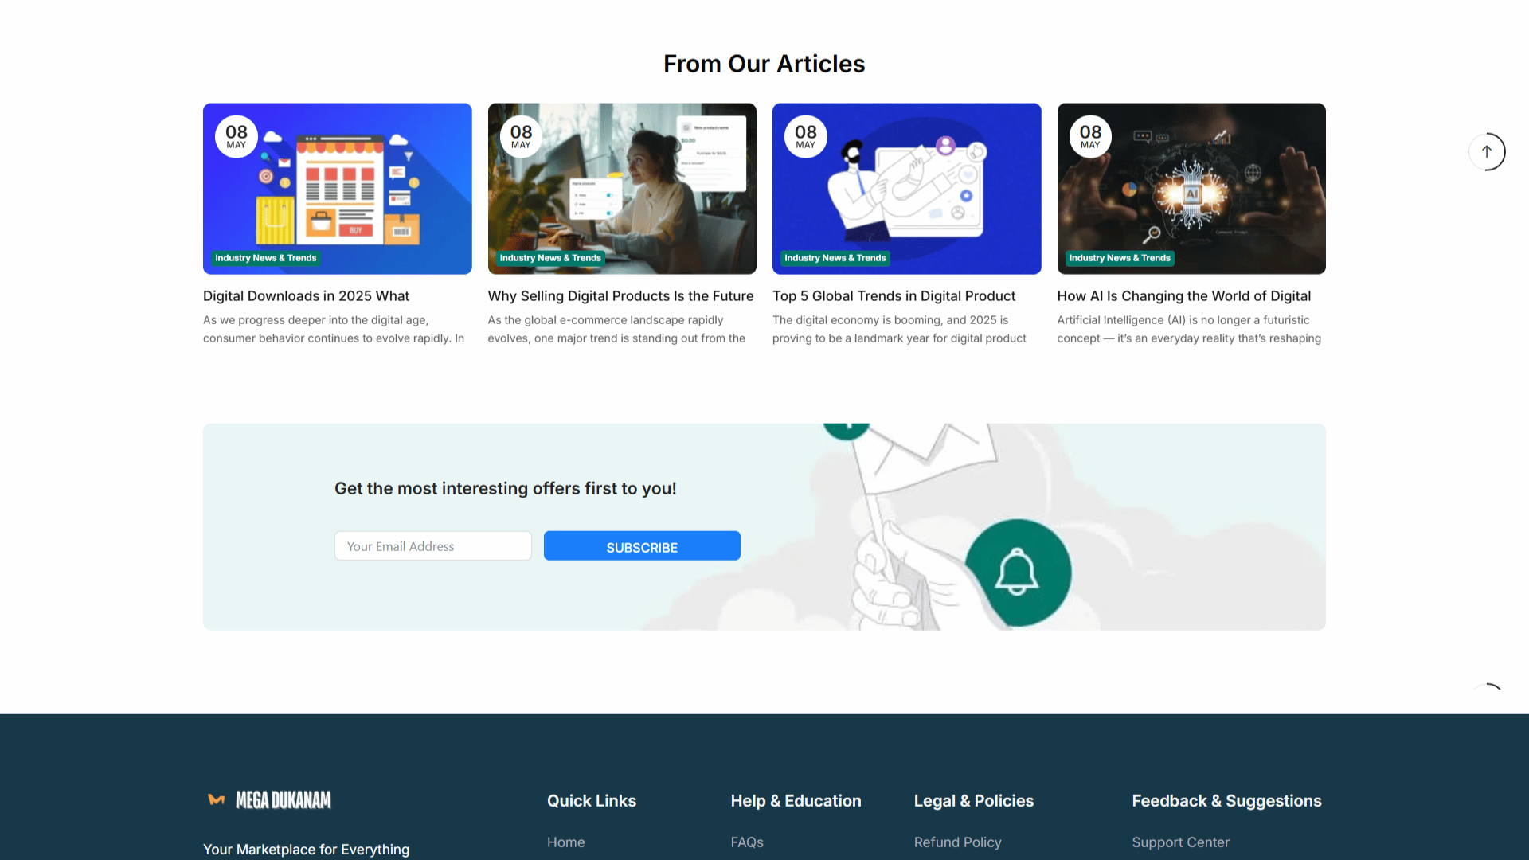The height and width of the screenshot is (860, 1529).
Task: Open the Refund Policy link
Action: tap(957, 842)
